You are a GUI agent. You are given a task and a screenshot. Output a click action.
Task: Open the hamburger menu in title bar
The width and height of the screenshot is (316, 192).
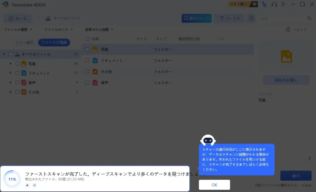283,4
